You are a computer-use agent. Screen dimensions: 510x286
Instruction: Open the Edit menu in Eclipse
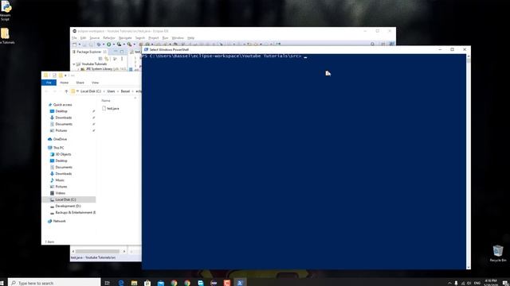pos(83,38)
